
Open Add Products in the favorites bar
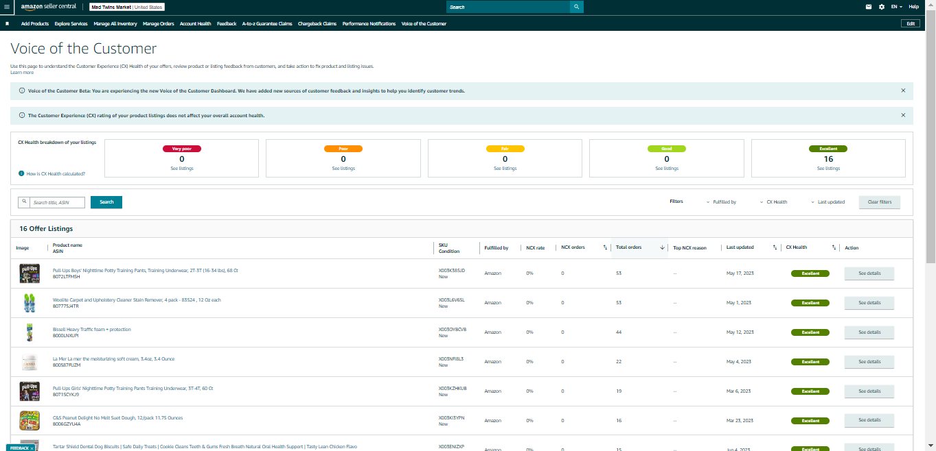35,23
